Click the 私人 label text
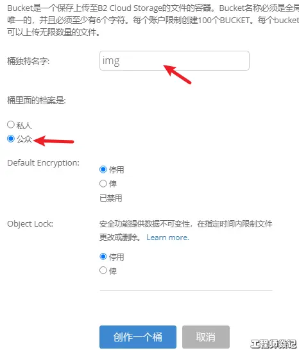Screen dimensions: 299x355 [24, 125]
